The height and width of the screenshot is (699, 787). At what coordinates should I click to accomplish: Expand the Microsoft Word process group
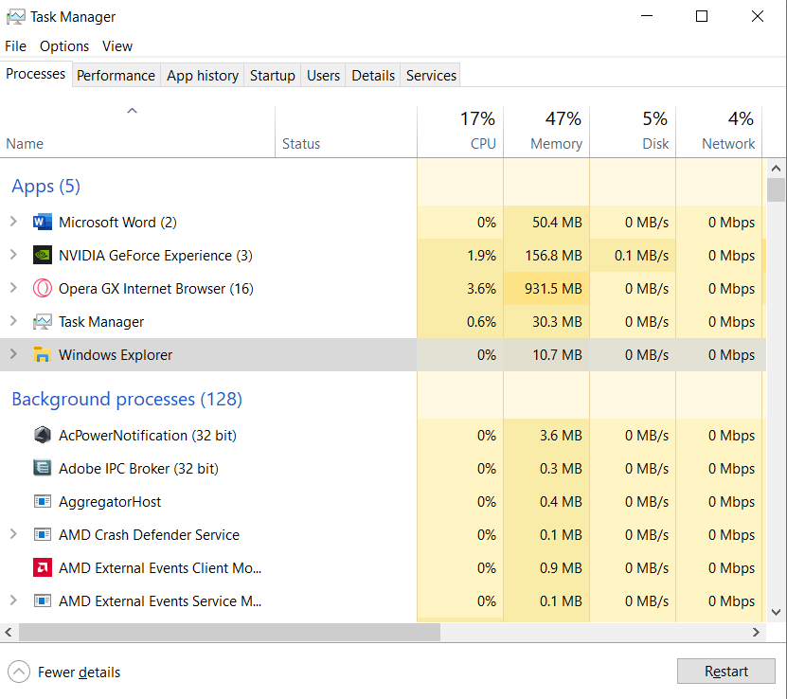click(x=13, y=222)
